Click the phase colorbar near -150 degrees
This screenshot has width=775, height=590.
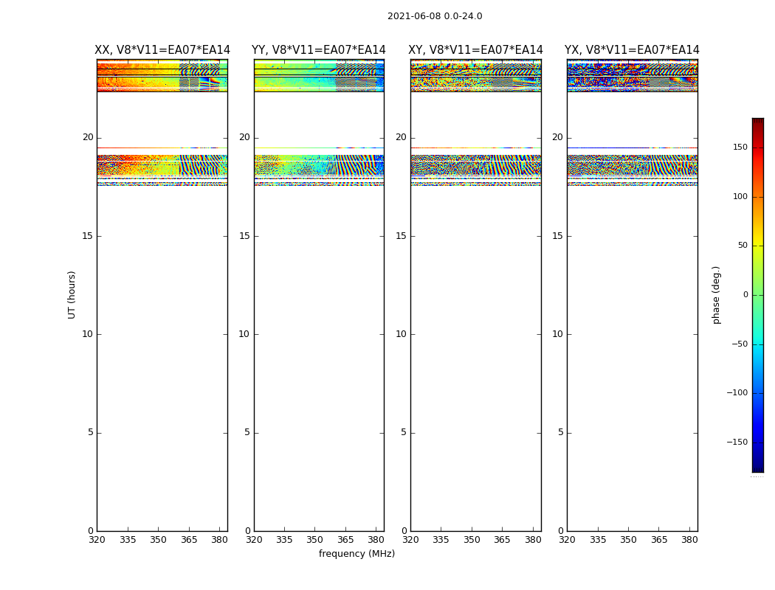758,442
